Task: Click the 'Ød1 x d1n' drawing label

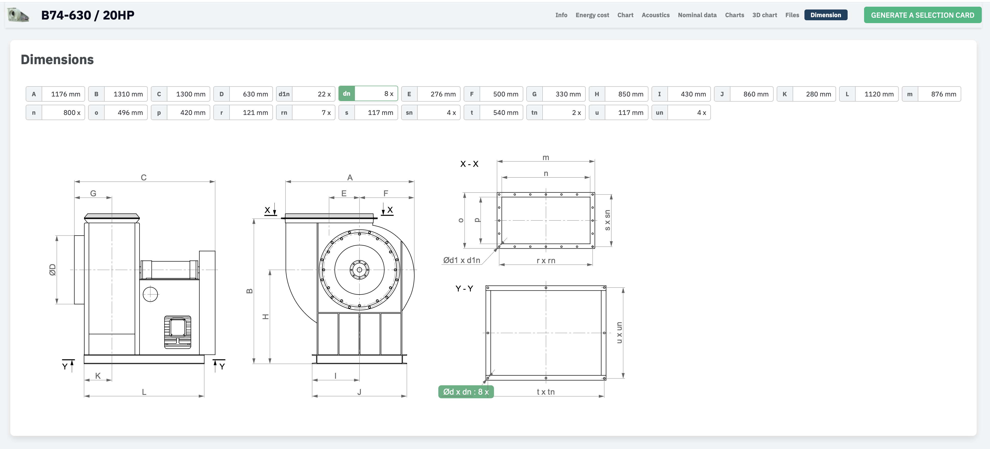Action: 462,260
